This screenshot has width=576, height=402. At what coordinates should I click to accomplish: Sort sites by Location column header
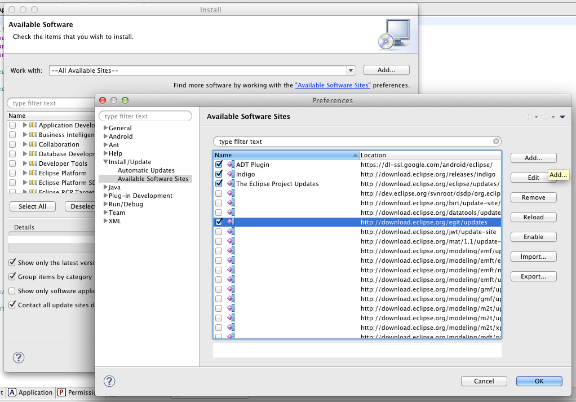click(430, 155)
